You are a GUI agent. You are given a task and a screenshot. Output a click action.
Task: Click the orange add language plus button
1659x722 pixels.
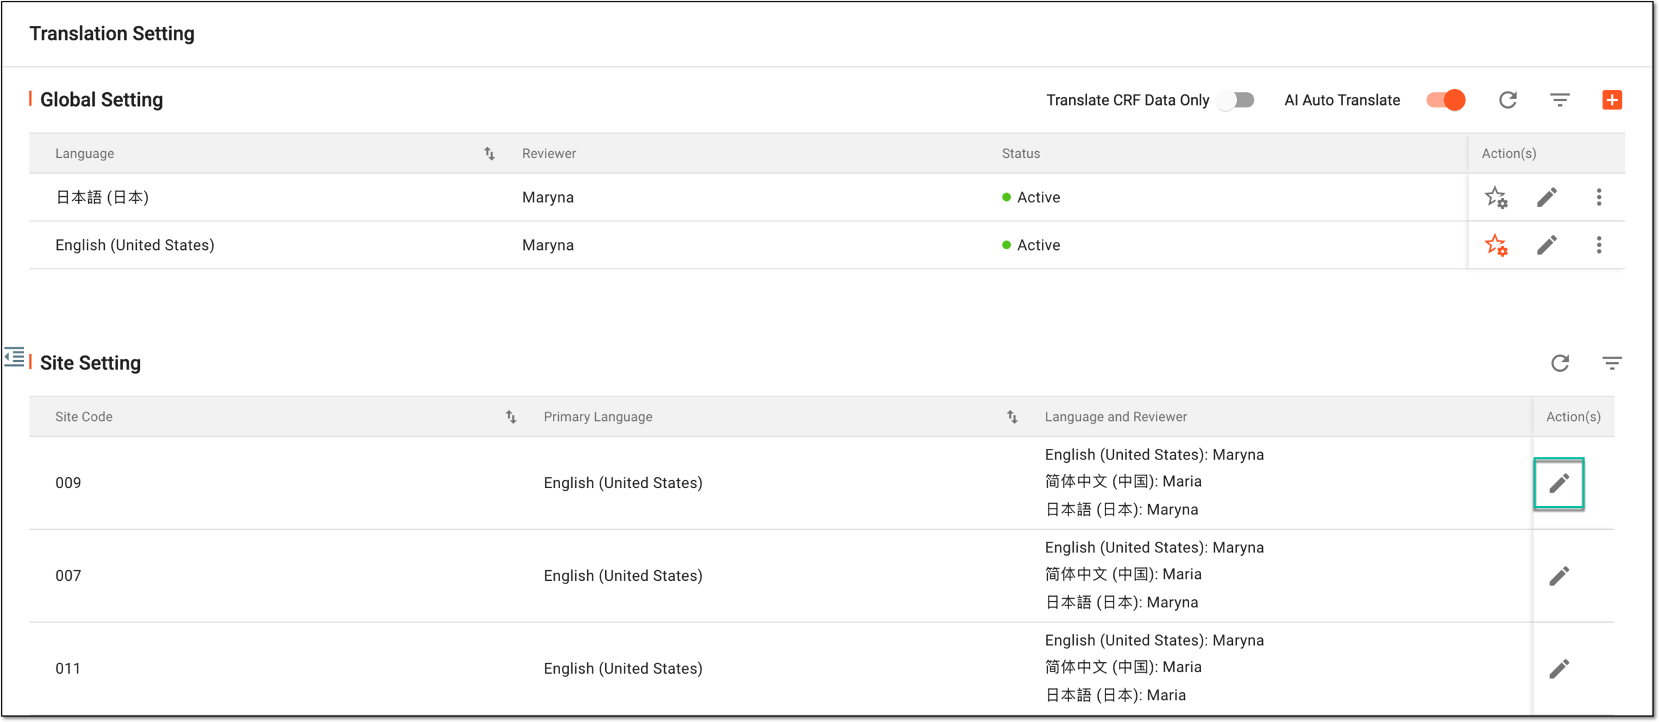[x=1611, y=100]
